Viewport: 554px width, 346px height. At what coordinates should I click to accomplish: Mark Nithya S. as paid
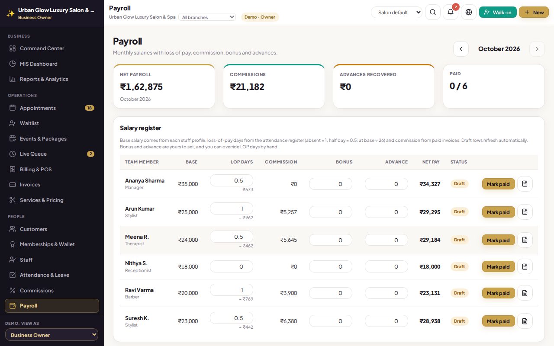click(499, 266)
